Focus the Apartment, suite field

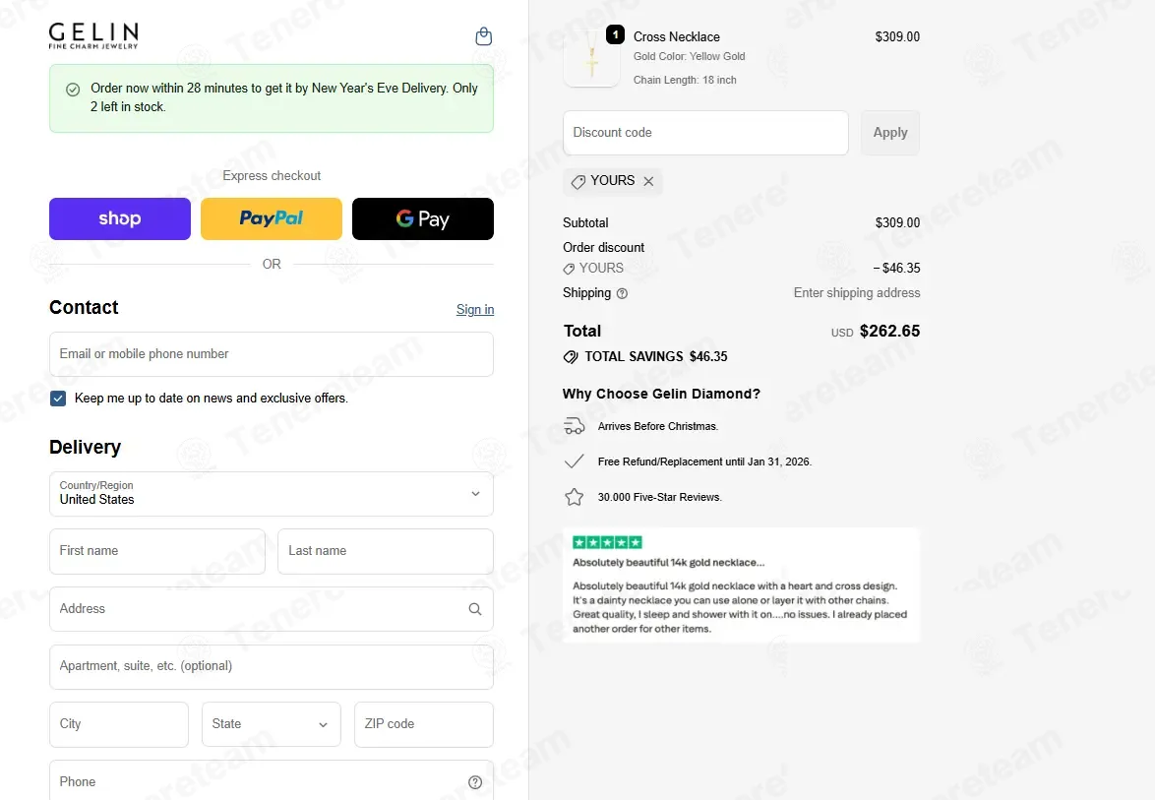coord(272,667)
